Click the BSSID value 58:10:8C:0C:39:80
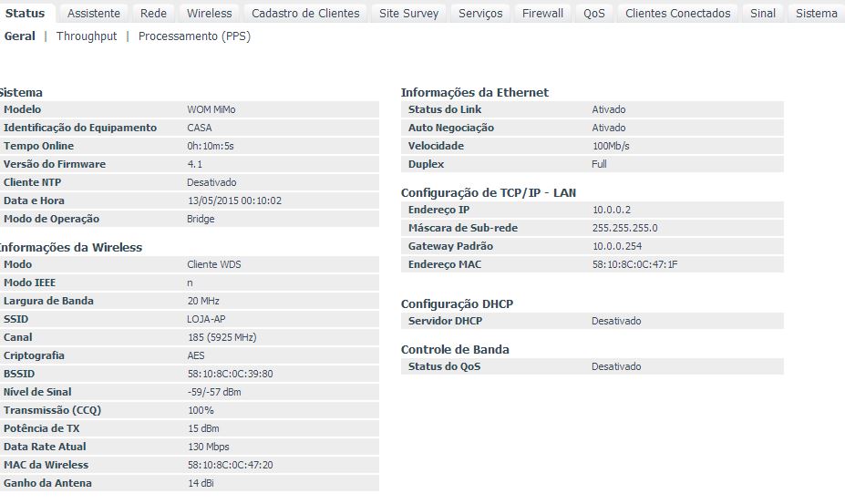This screenshot has width=845, height=504. [x=230, y=374]
